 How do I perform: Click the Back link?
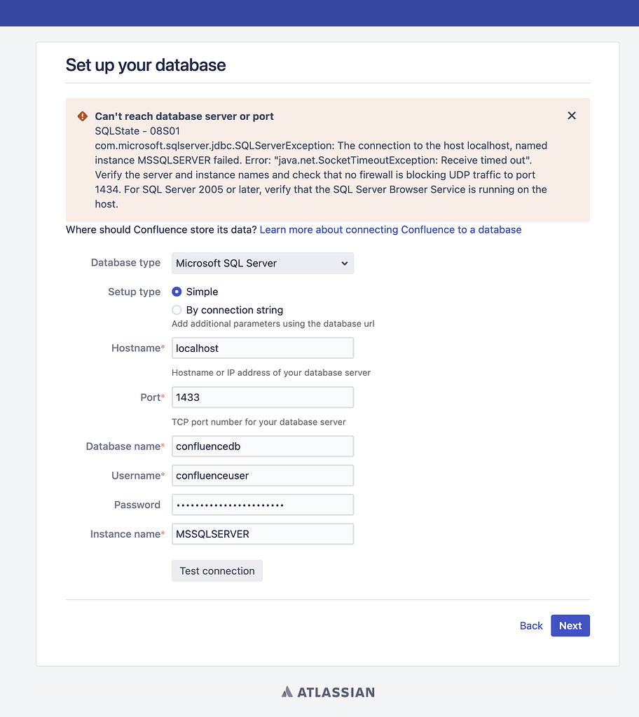point(531,626)
